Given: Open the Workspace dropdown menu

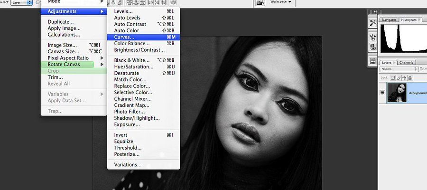Looking at the screenshot, I should (280, 2).
